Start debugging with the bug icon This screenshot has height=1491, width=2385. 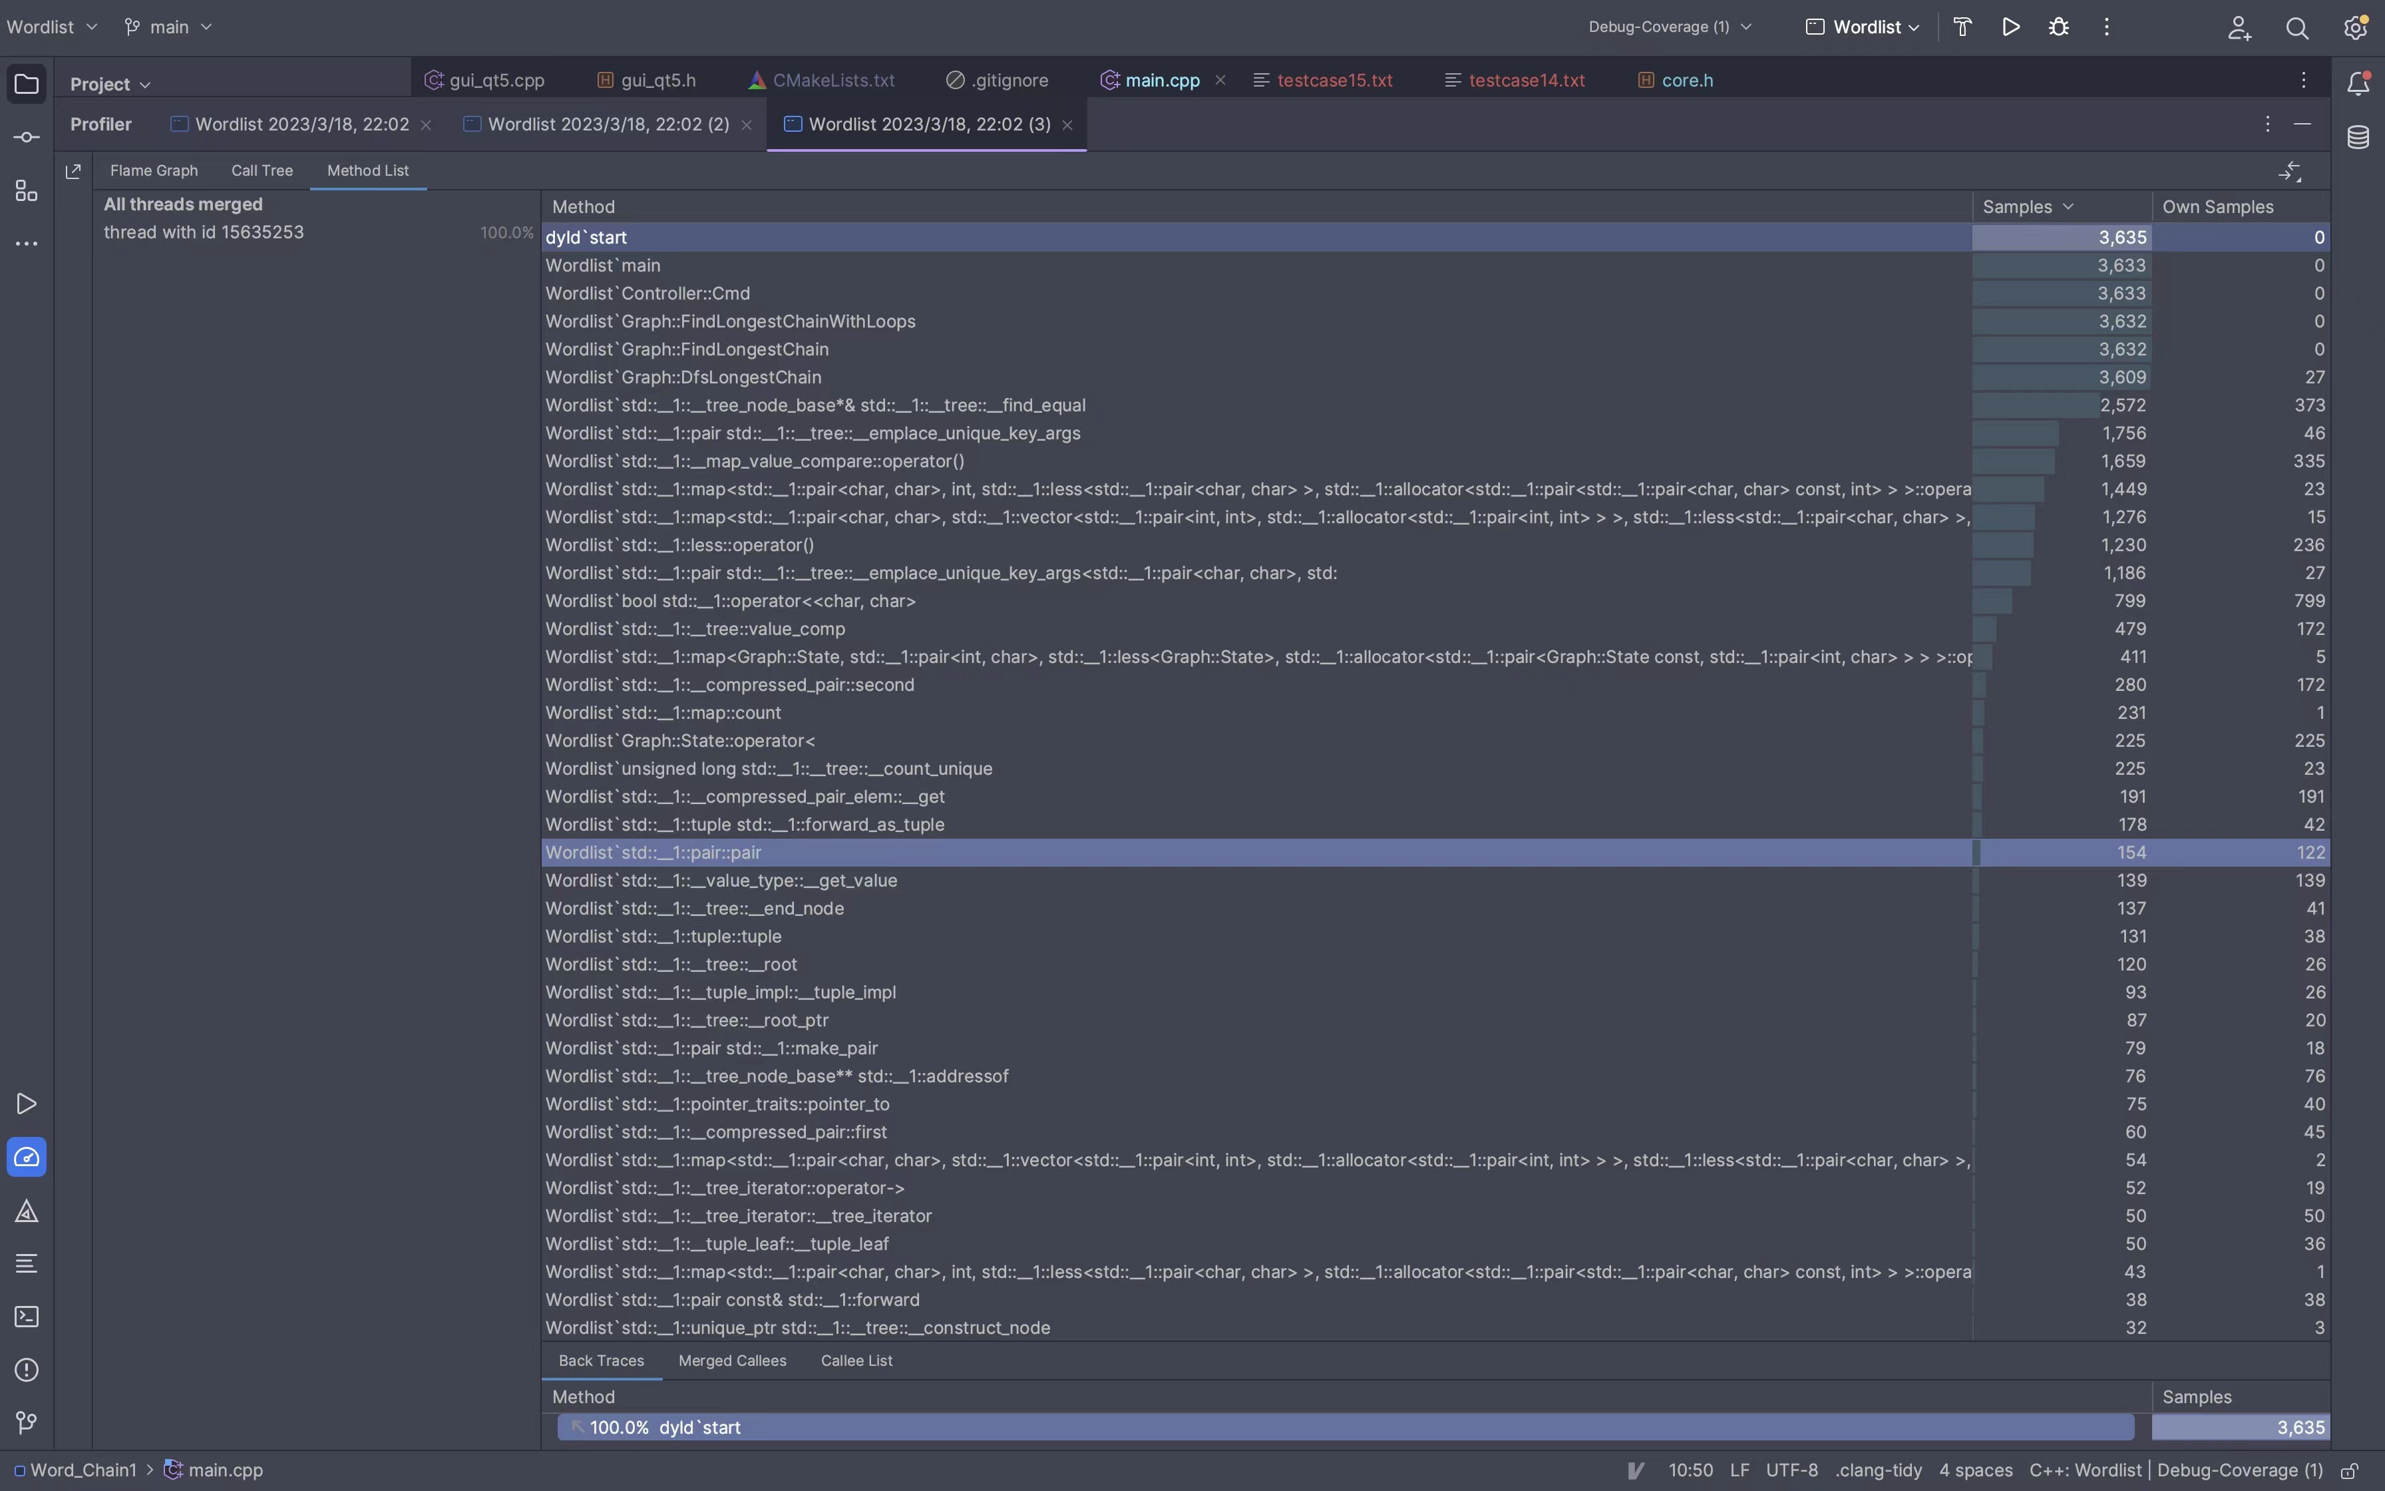2059,27
